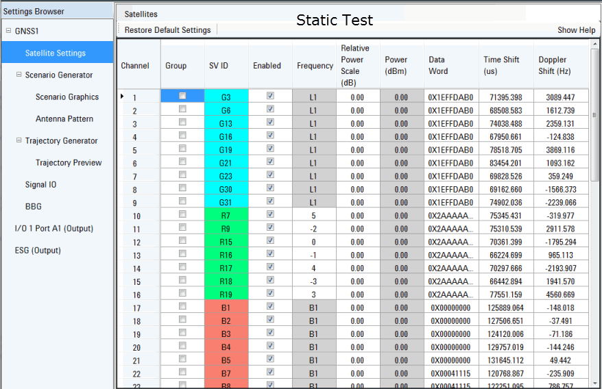Image resolution: width=602 pixels, height=389 pixels.
Task: Open Scenario Graphics settings
Action: (x=67, y=97)
